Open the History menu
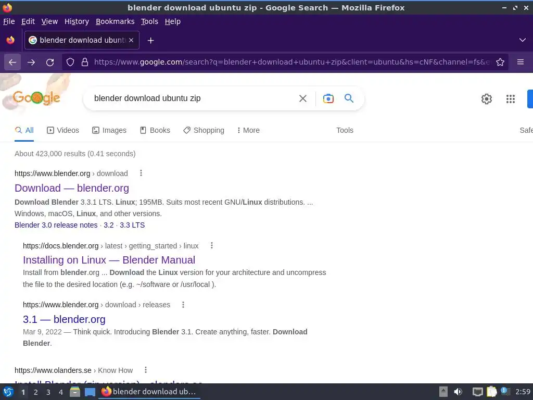The width and height of the screenshot is (533, 400). click(x=77, y=21)
